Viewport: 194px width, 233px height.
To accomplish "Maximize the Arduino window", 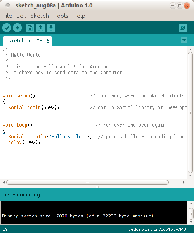I will click(x=180, y=6).
